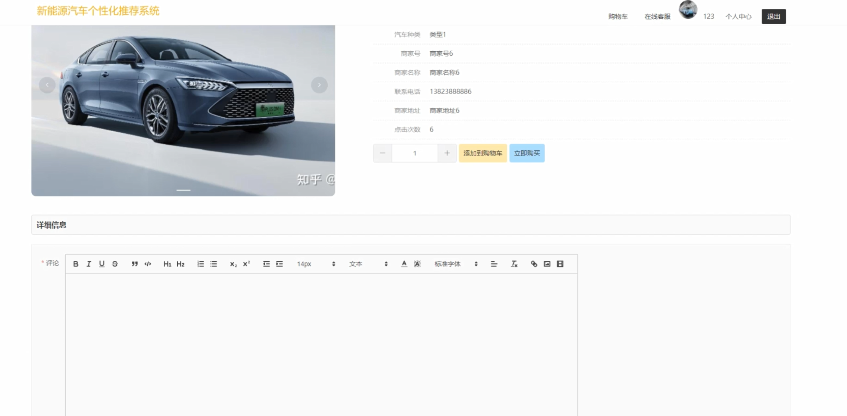The width and height of the screenshot is (847, 416).
Task: Insert a video into the comment
Action: tap(560, 264)
